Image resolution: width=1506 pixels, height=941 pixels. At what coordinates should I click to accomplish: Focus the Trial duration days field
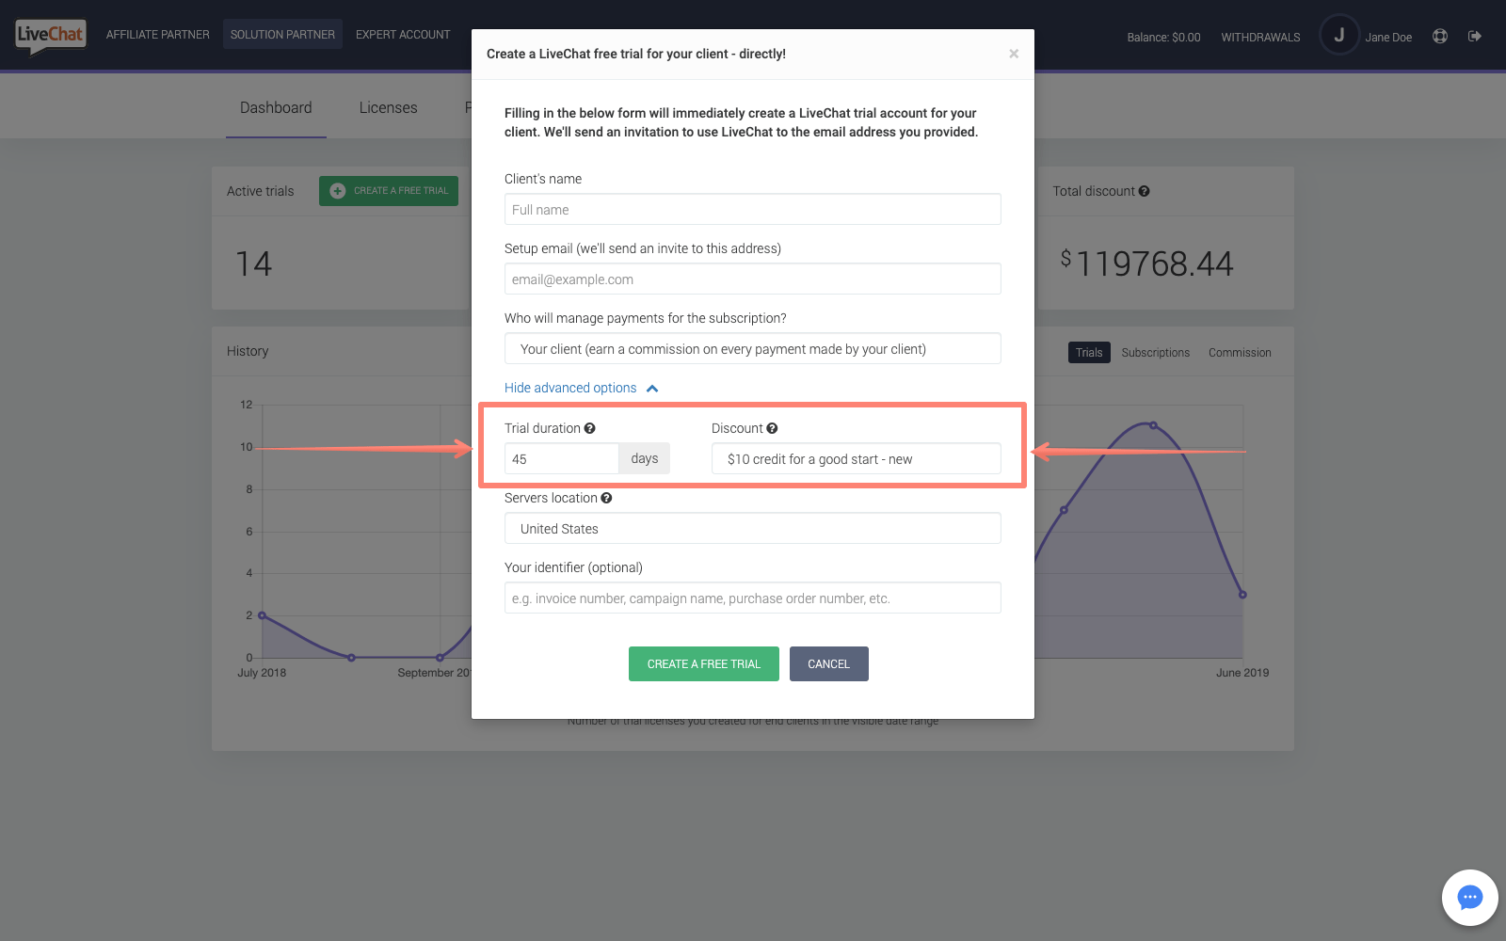[x=561, y=458]
